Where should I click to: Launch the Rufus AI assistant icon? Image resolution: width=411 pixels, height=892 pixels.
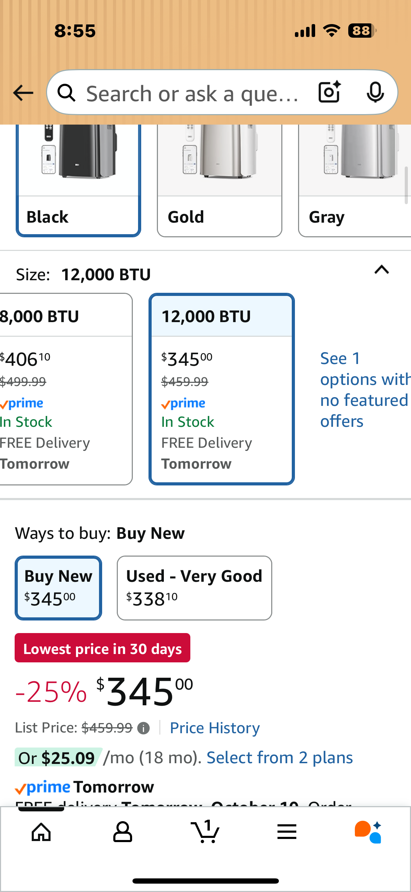point(368,832)
